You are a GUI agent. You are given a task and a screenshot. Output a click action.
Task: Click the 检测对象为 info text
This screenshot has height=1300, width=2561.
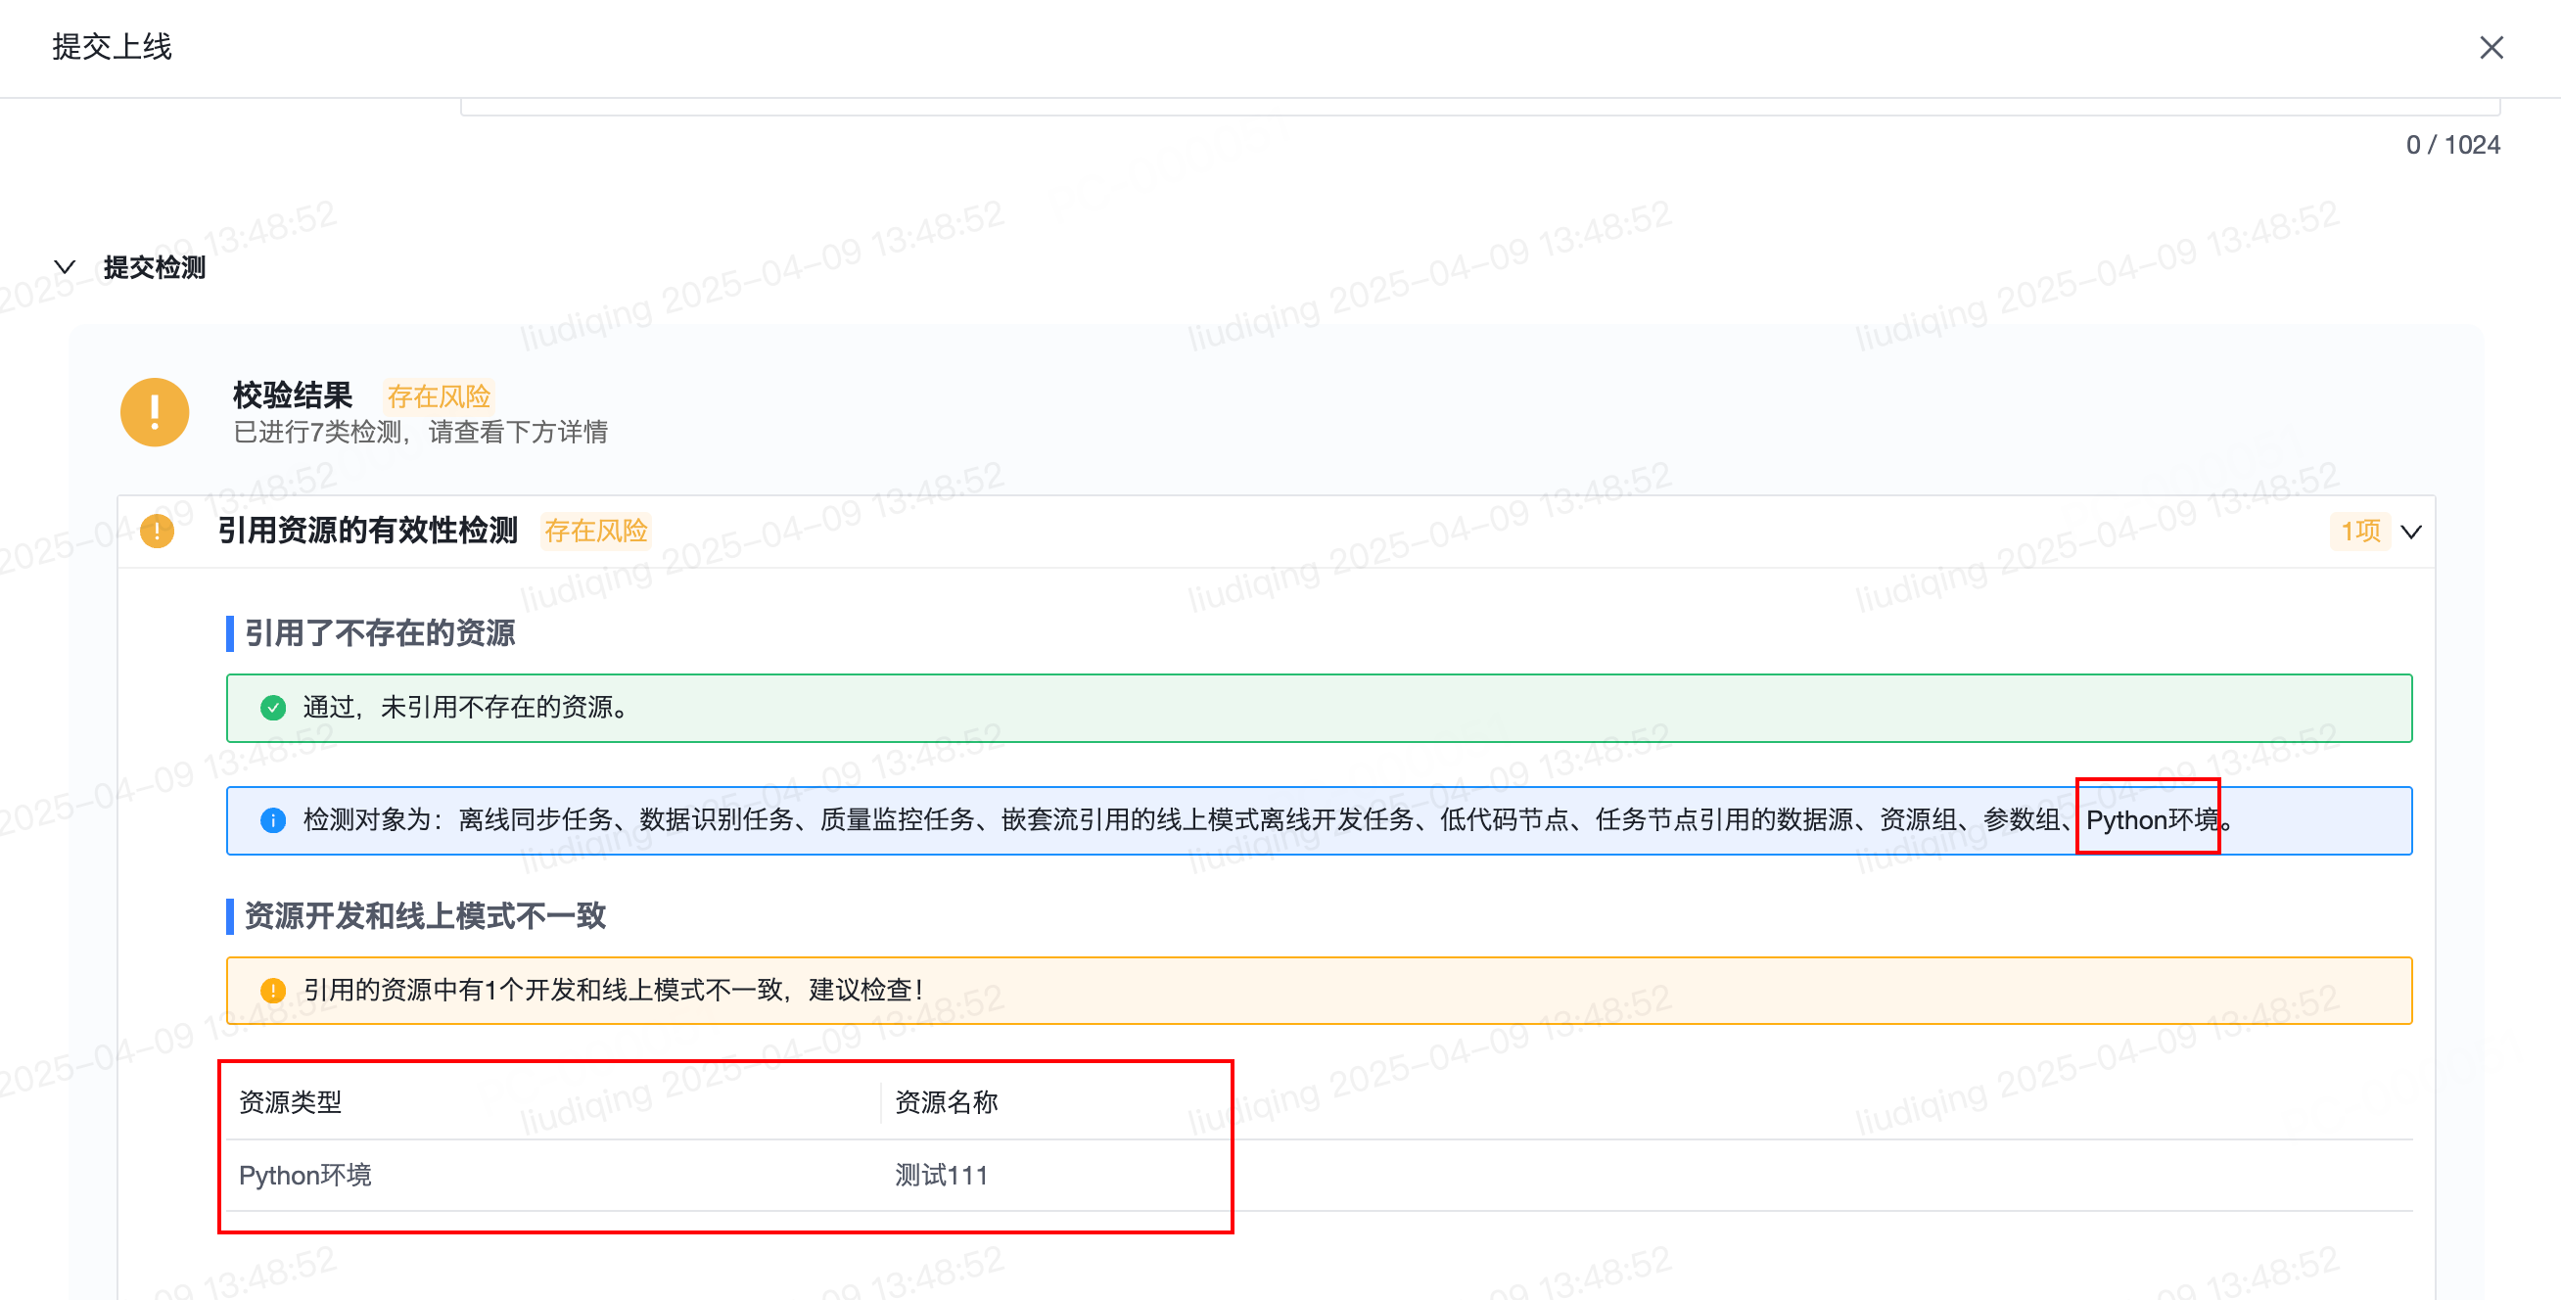(1268, 820)
